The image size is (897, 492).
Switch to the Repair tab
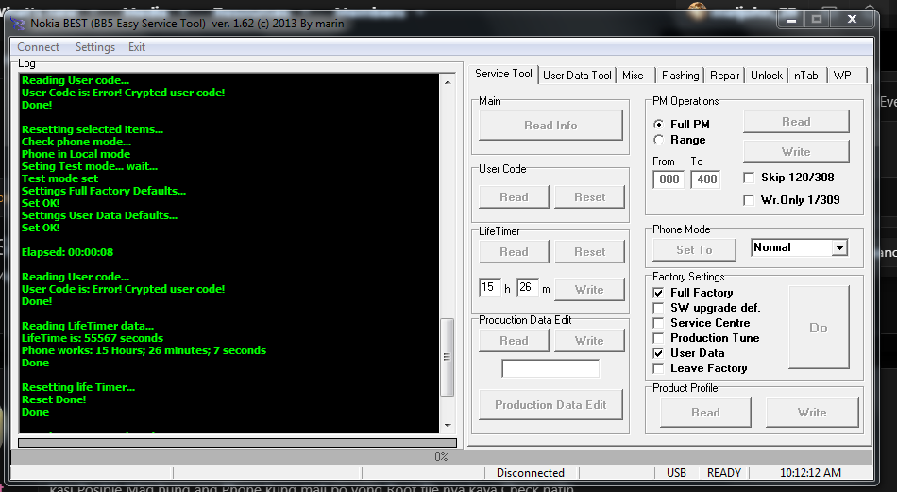[724, 75]
